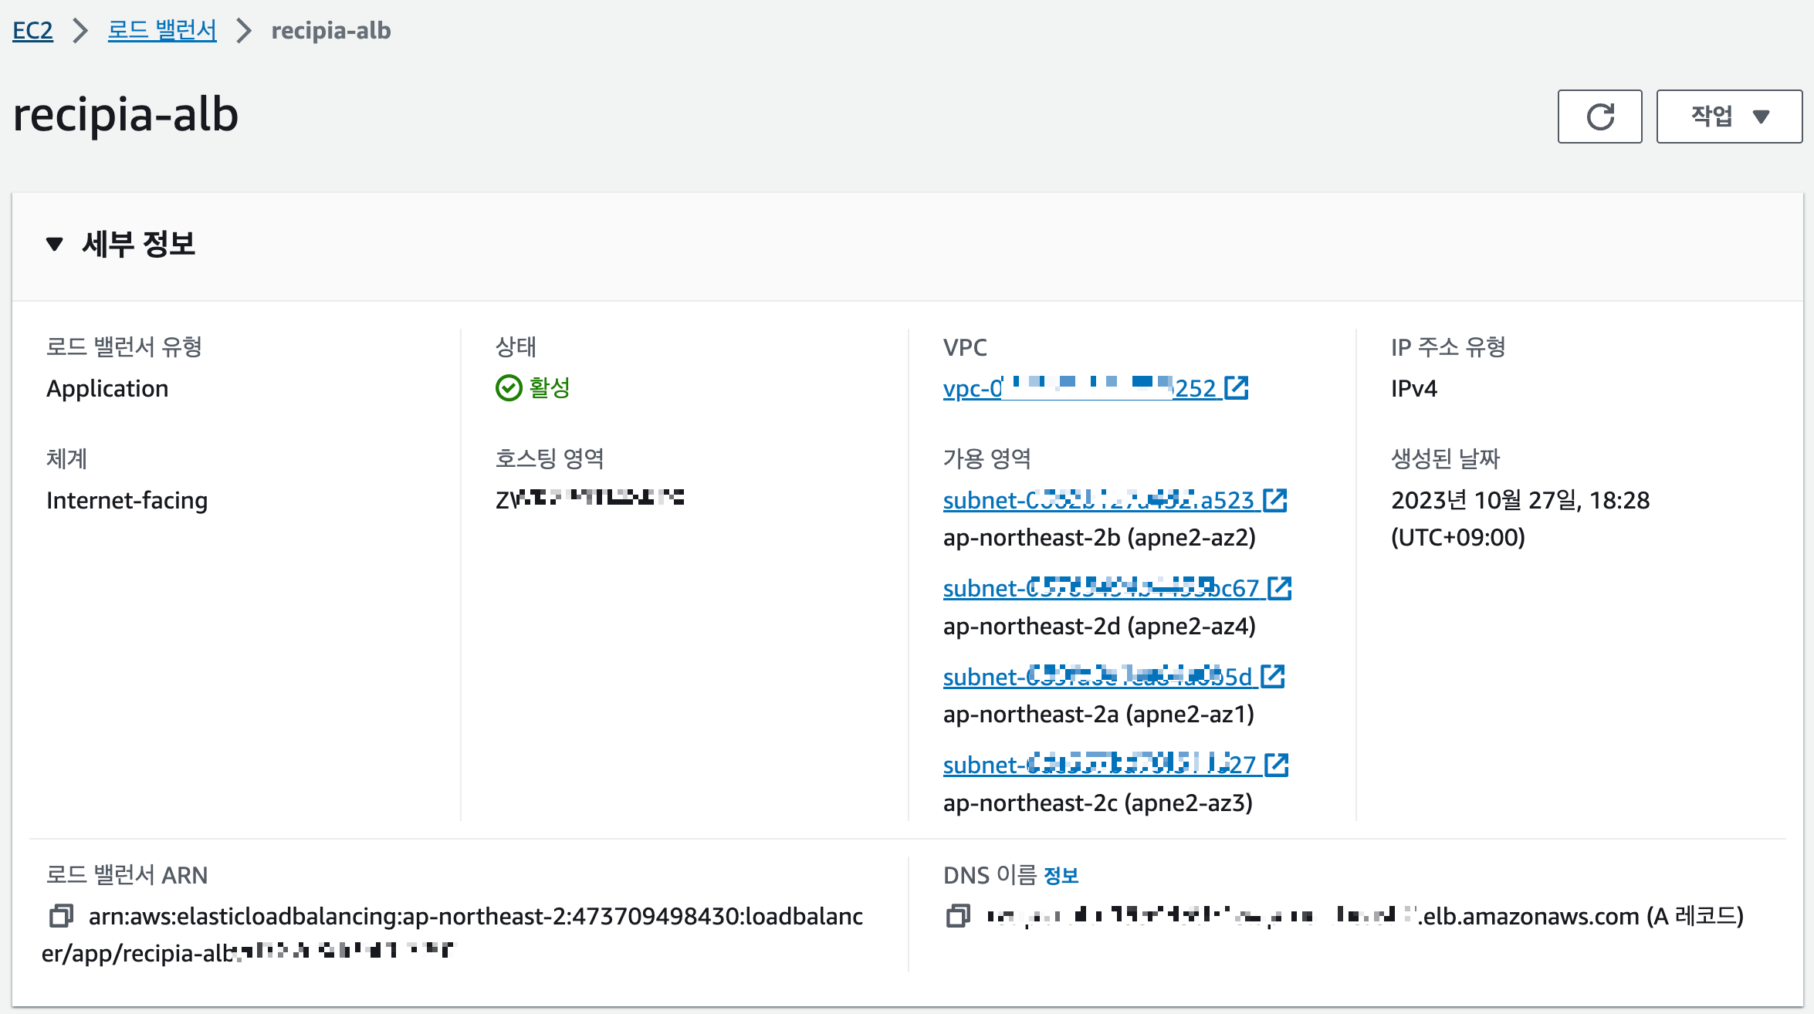
Task: Open the DNS 이름 정보 link
Action: coord(1061,875)
